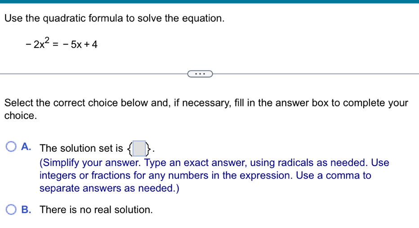Viewport: 419px width, 228px height.
Task: Choose 'There is no real solution.' text
Action: tap(96, 210)
